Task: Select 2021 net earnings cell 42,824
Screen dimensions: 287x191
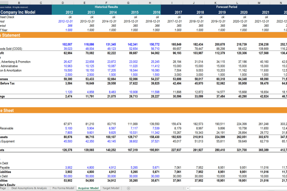Action: click(x=264, y=96)
